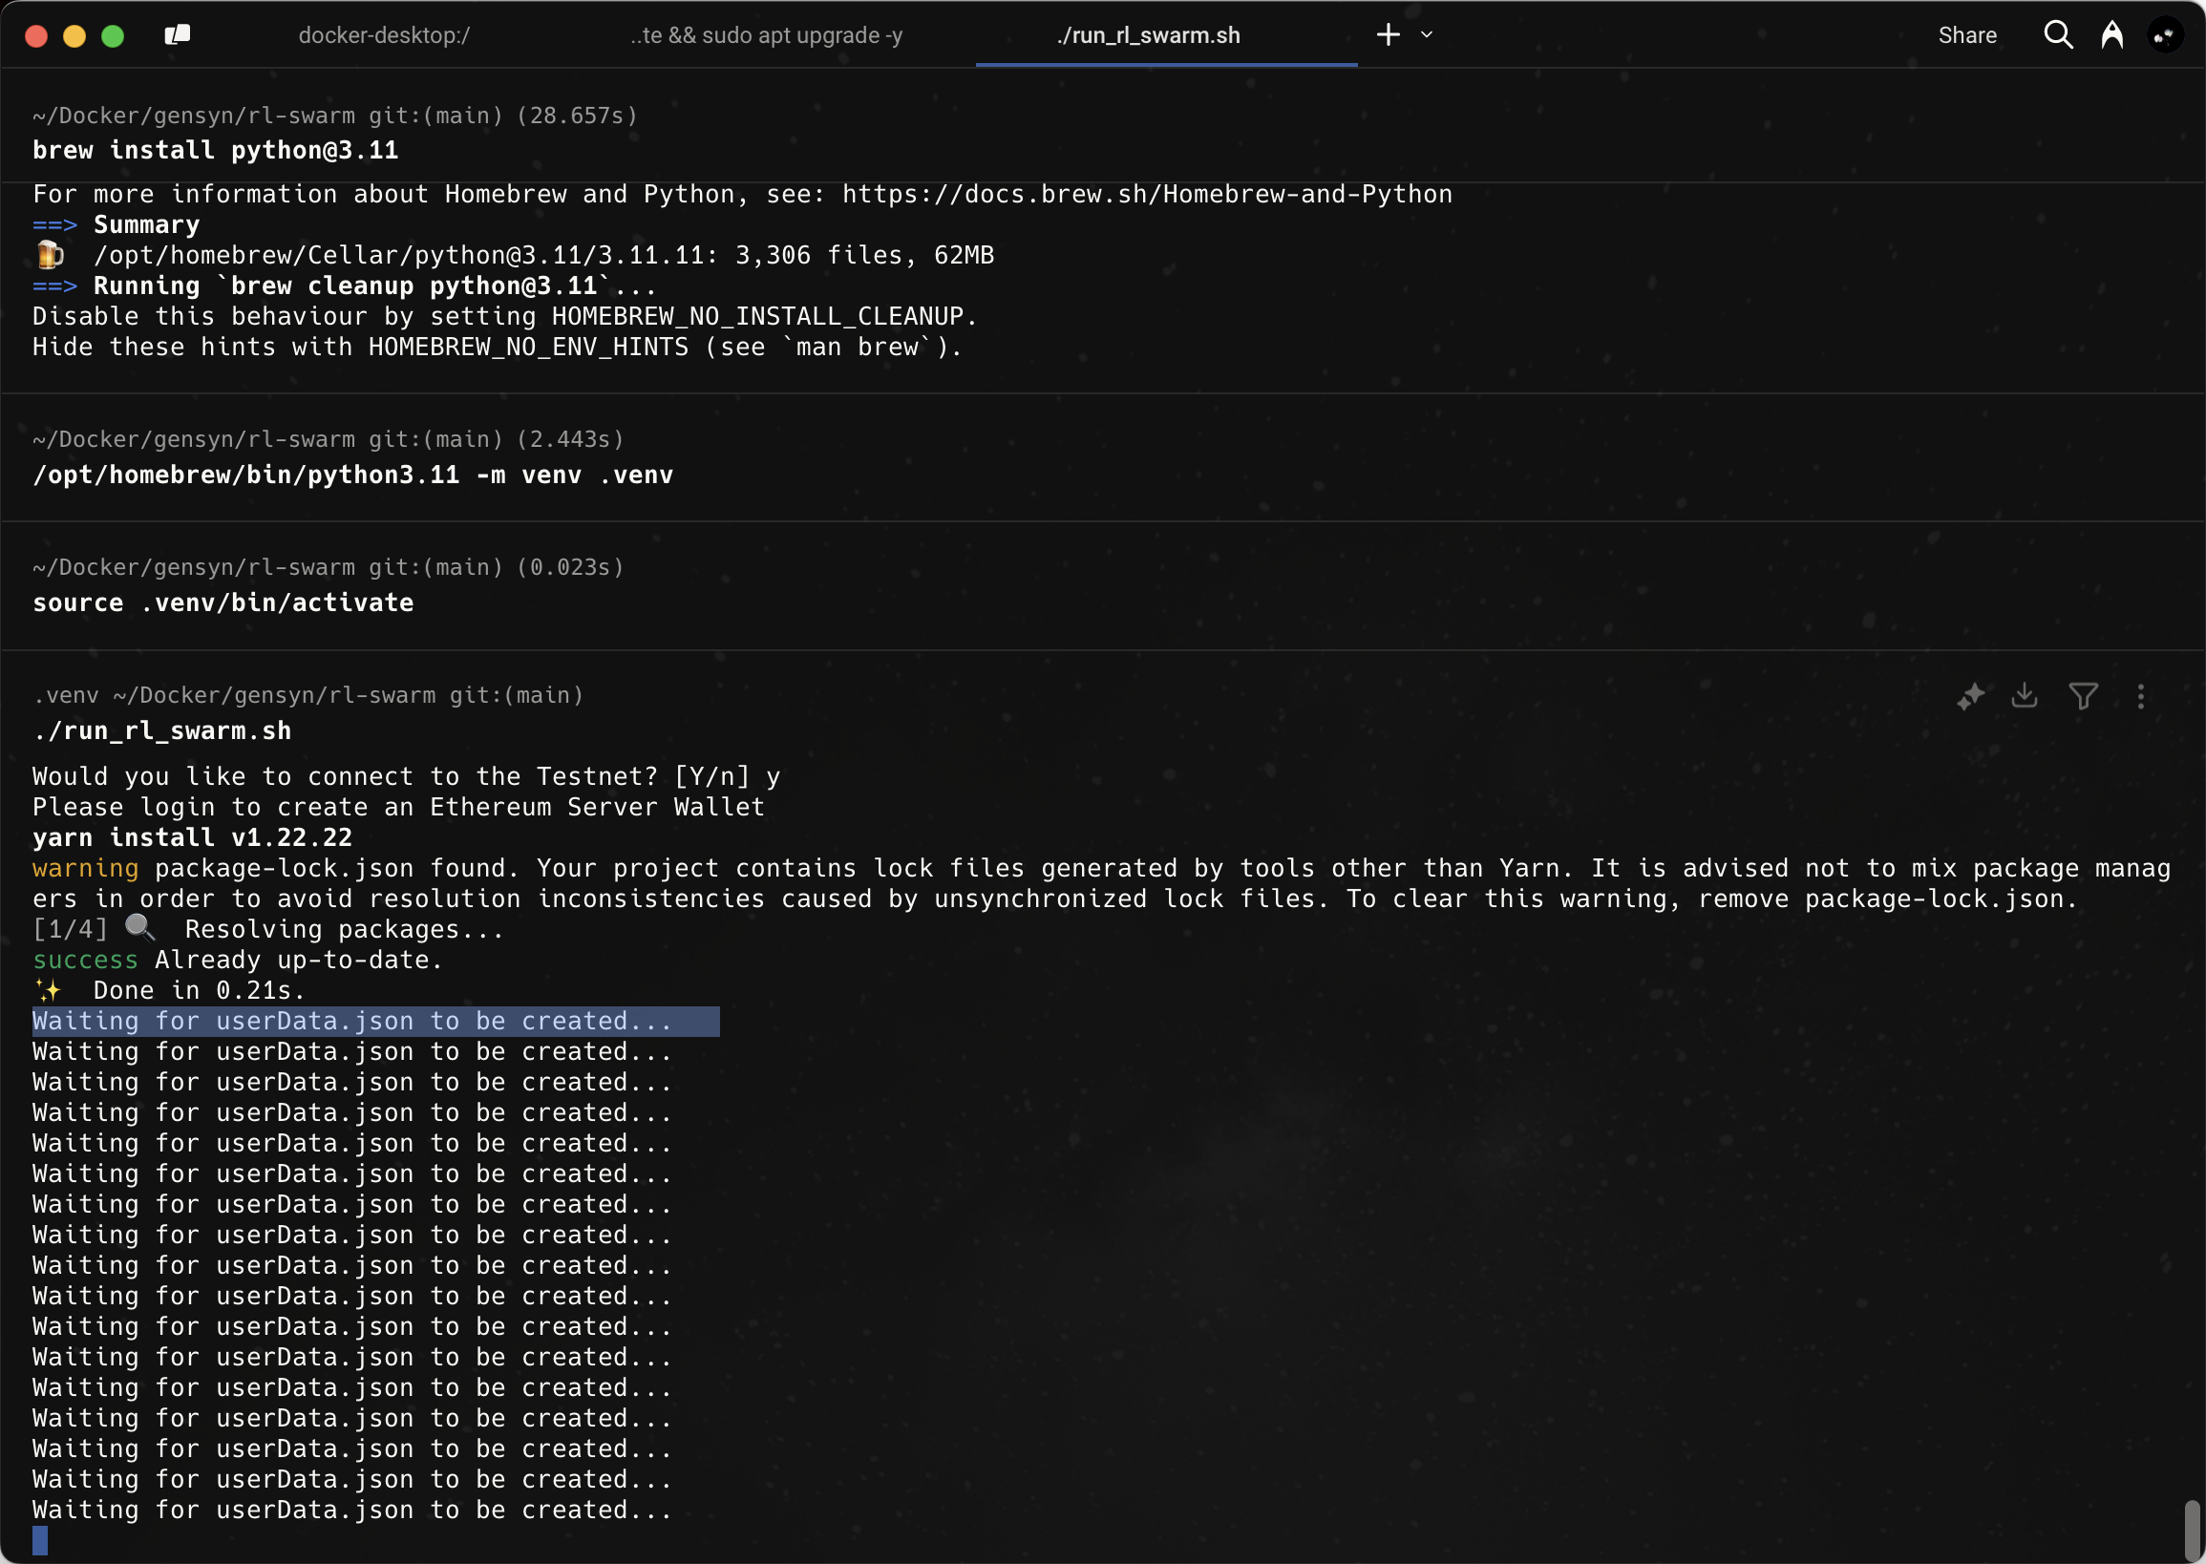Screen dimensions: 2206x1564
Task: Select the brew install python@3.11 command block
Action: coord(215,150)
